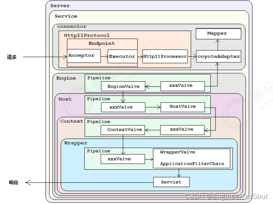
Task: Select the Pipeline label inside Engine
Action: pyautogui.click(x=99, y=78)
